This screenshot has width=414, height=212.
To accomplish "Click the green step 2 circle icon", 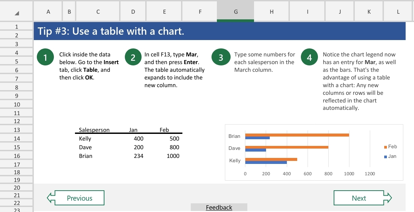I will [x=133, y=57].
